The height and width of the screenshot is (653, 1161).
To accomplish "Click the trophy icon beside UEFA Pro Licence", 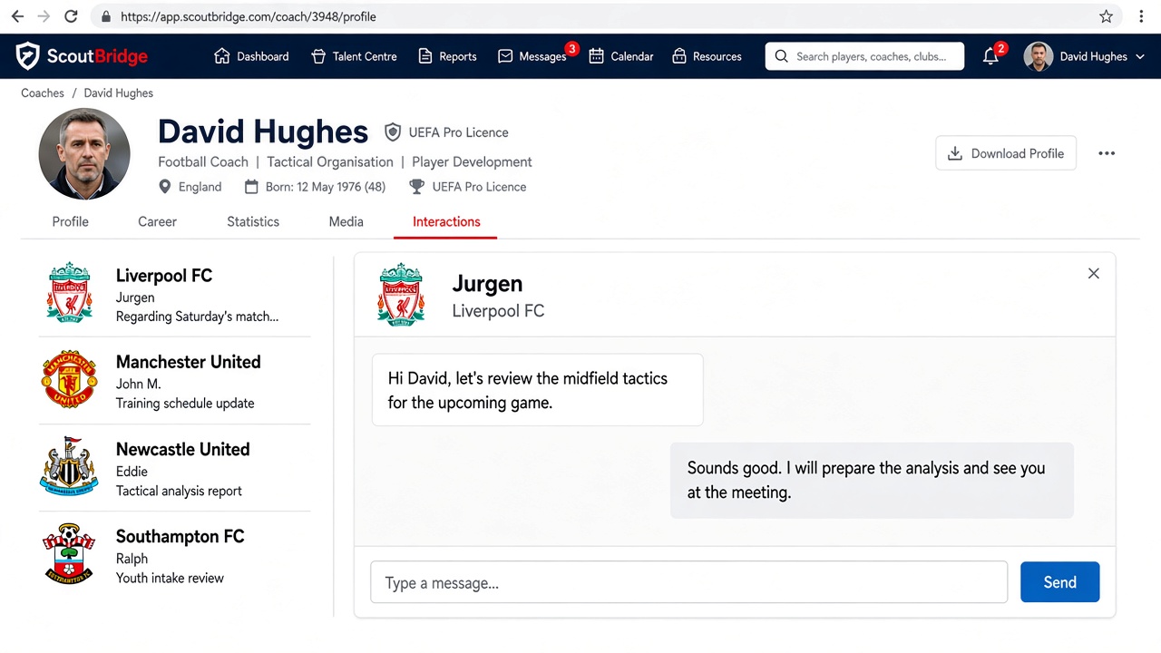I will point(416,187).
